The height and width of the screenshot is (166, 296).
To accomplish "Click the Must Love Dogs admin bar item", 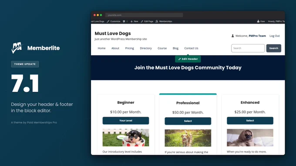I will pos(98,21).
